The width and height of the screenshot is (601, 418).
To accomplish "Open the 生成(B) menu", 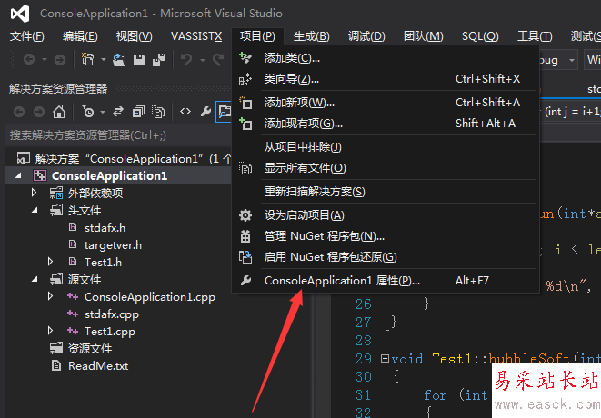I will click(x=311, y=36).
